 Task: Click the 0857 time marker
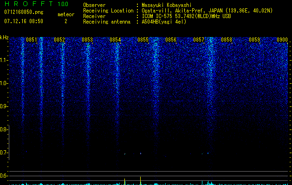pos(199,40)
